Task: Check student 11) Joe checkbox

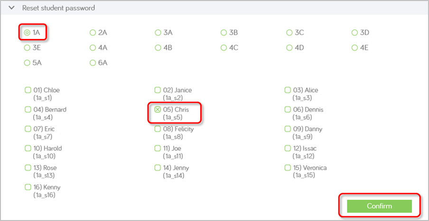Action: click(158, 148)
